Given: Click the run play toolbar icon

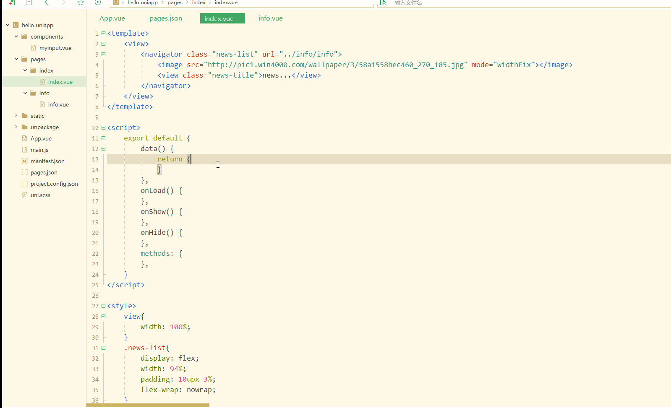Looking at the screenshot, I should click(98, 3).
